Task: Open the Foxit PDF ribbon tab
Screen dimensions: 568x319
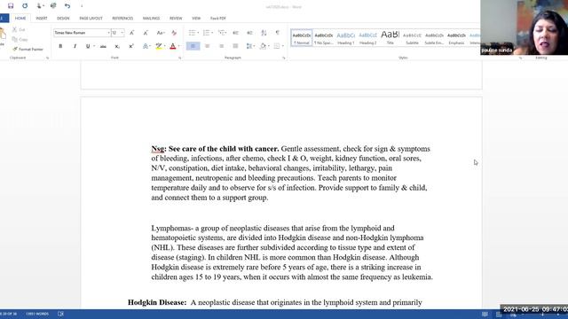Action: point(218,18)
